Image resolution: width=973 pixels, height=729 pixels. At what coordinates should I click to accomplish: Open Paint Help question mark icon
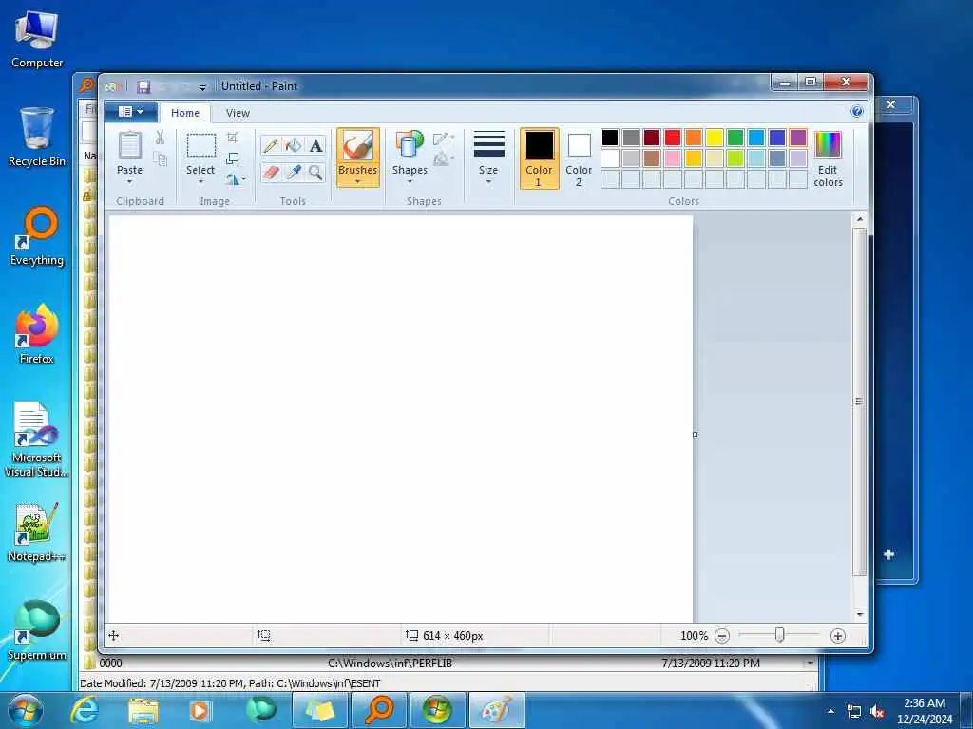[x=857, y=112]
